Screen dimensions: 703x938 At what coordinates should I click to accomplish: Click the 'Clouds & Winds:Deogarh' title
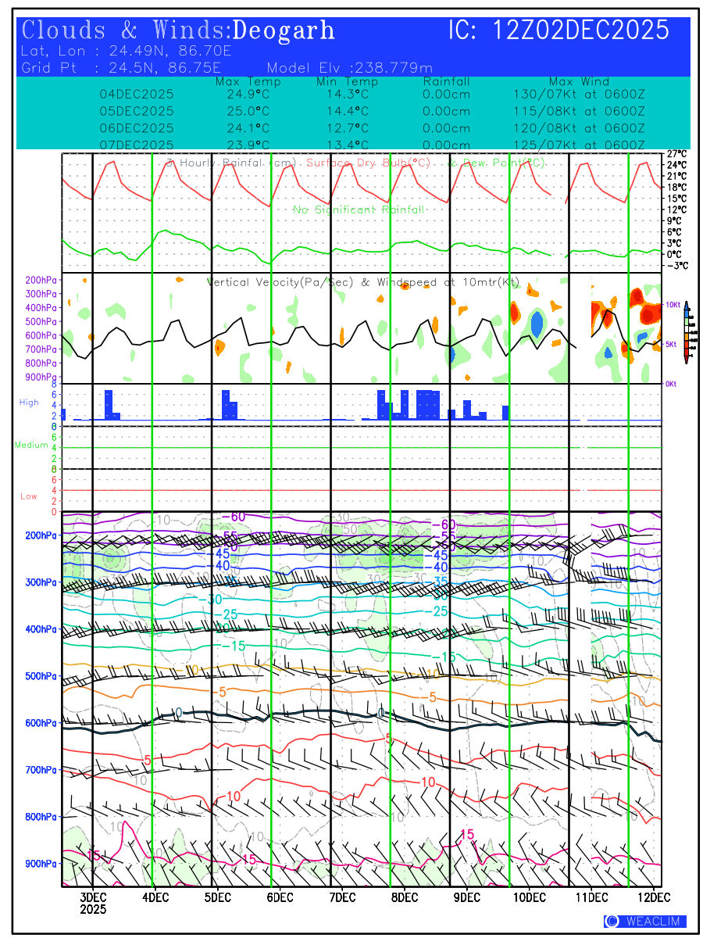pos(179,31)
